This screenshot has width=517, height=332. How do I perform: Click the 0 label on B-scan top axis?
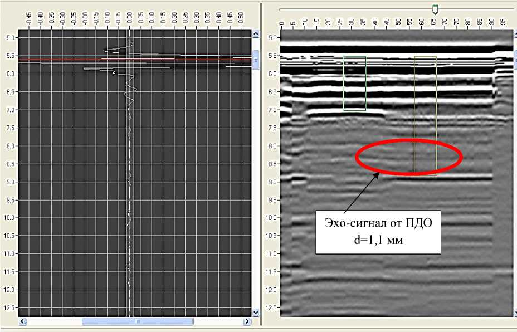[281, 23]
